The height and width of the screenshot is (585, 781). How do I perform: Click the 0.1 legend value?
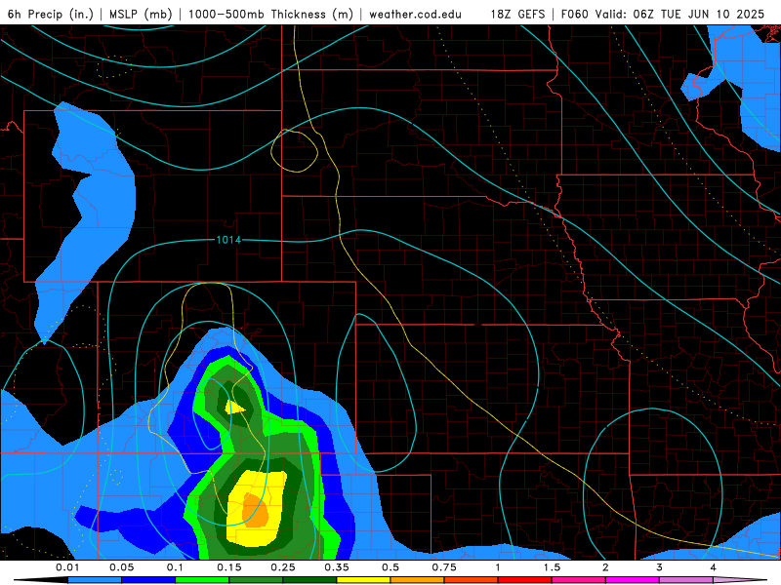point(175,567)
